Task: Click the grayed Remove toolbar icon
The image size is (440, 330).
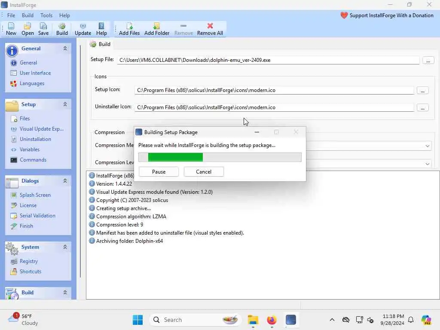Action: 183,29
